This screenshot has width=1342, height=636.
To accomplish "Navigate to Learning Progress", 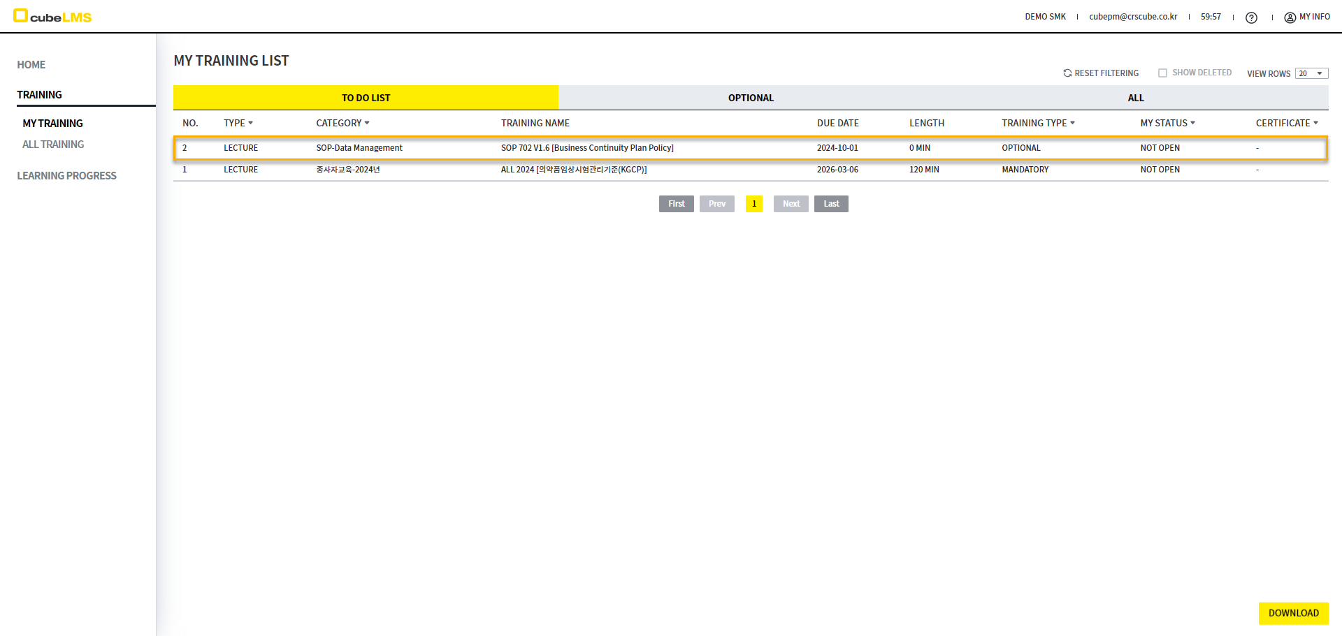I will point(66,176).
